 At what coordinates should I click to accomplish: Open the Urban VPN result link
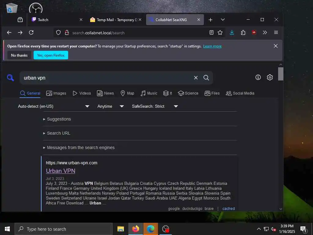pyautogui.click(x=61, y=171)
